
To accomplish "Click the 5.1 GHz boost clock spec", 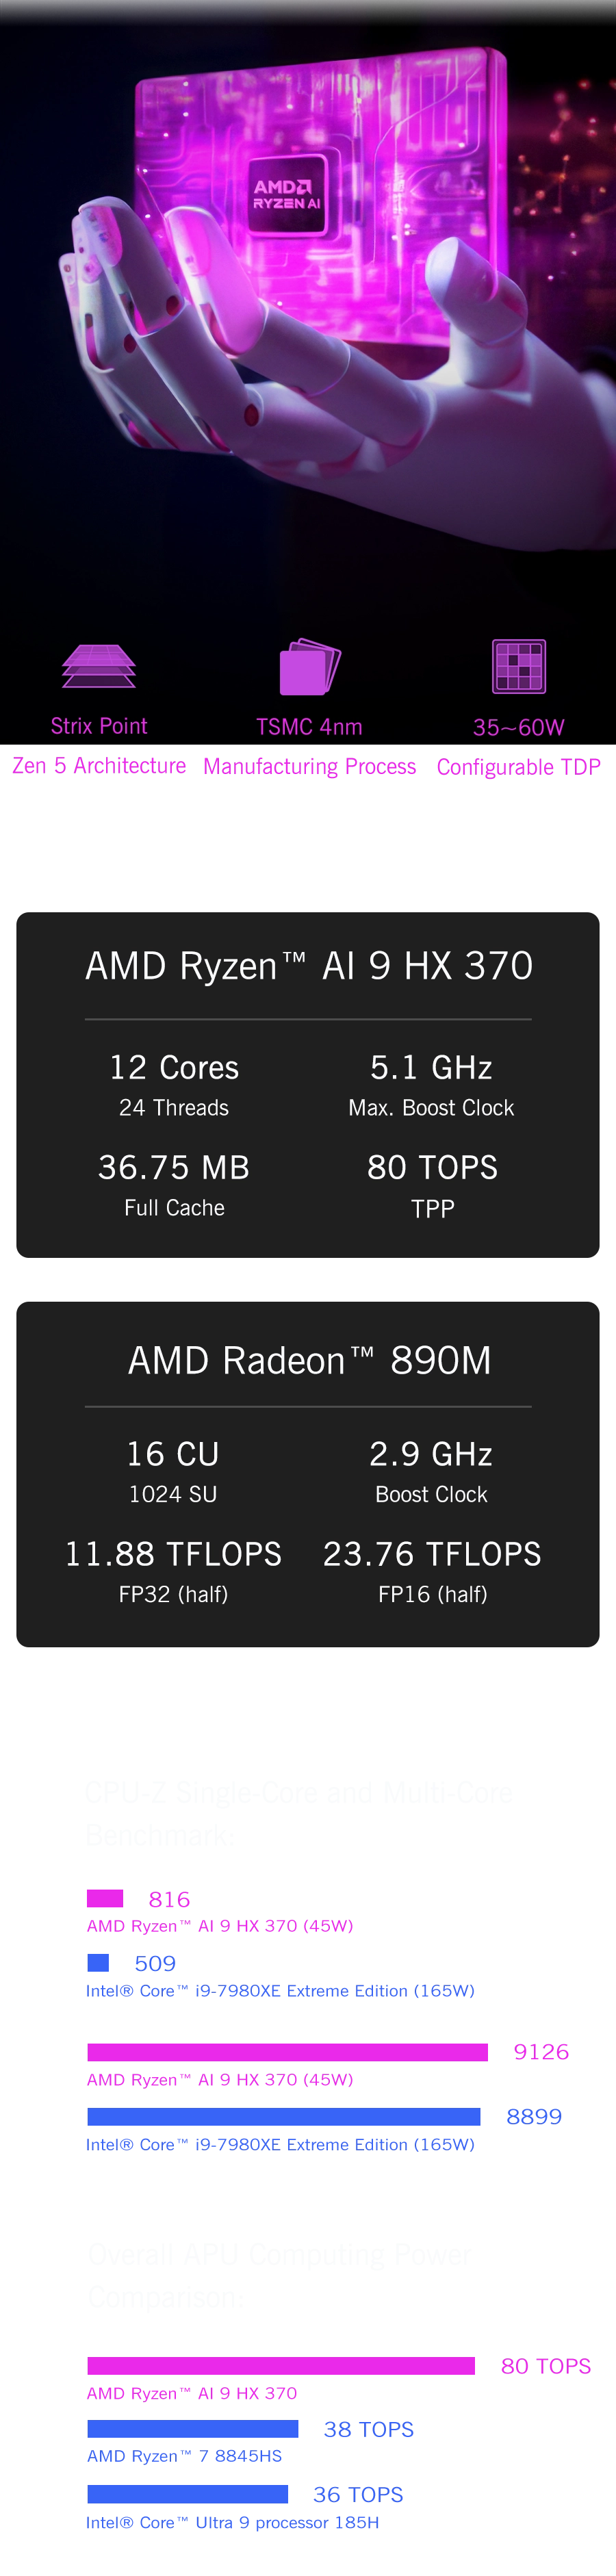I will pos(431,1068).
